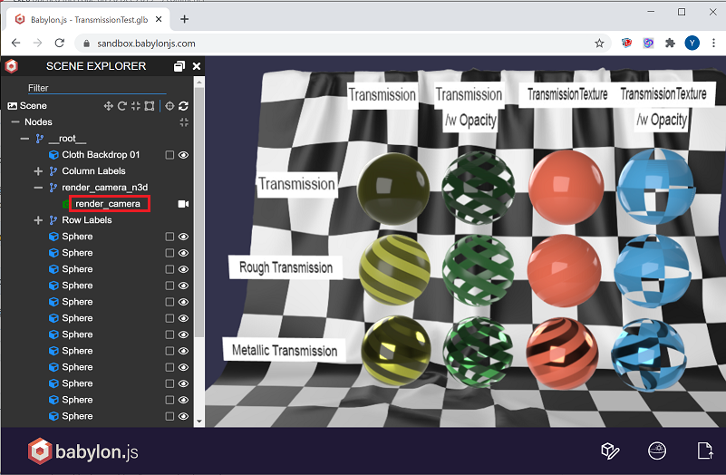This screenshot has width=726, height=475.
Task: Pop out the Scene Explorer panel
Action: pyautogui.click(x=179, y=66)
